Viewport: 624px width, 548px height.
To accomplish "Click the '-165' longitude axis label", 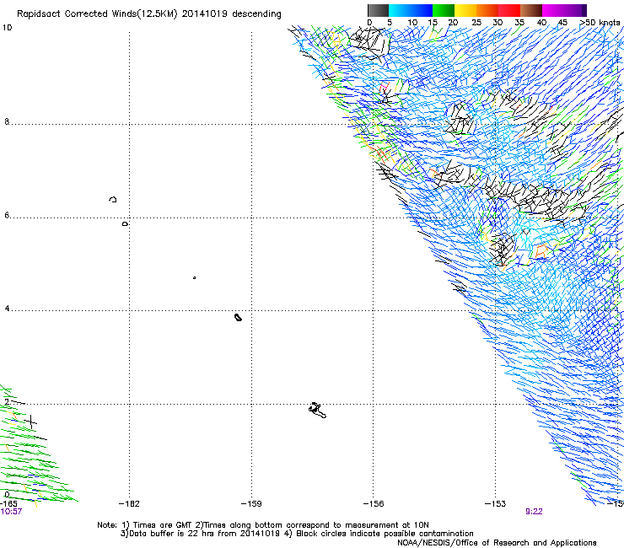I will click(x=8, y=504).
